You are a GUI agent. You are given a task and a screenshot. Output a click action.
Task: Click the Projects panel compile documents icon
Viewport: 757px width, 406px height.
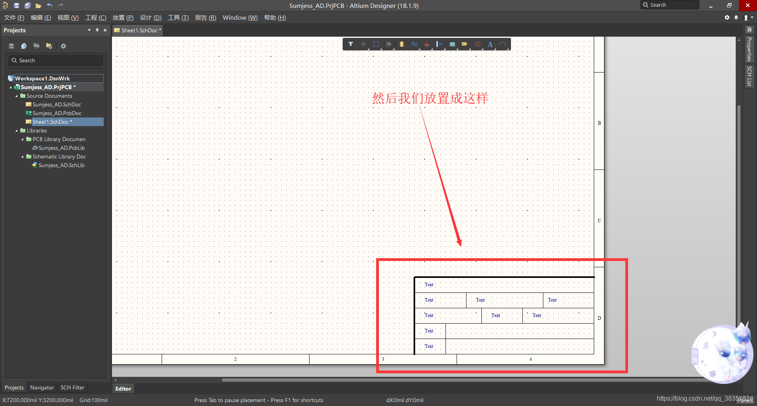coord(24,46)
